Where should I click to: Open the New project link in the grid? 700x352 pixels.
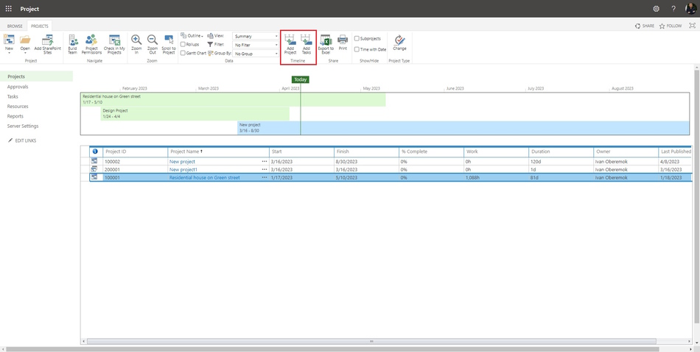[x=182, y=162]
